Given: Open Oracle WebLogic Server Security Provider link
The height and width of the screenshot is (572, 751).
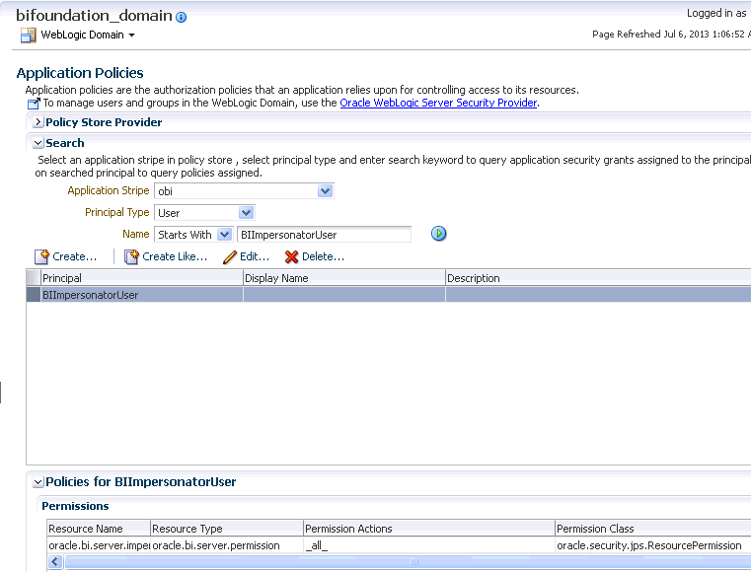Looking at the screenshot, I should tap(438, 103).
